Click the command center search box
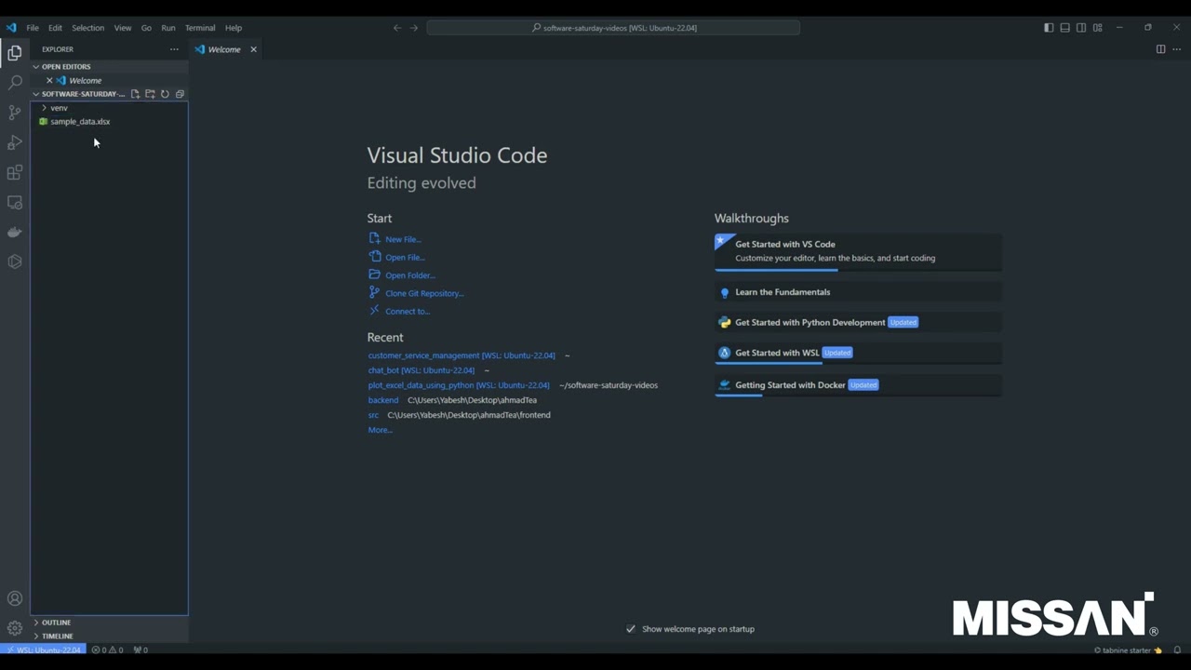 pos(613,28)
